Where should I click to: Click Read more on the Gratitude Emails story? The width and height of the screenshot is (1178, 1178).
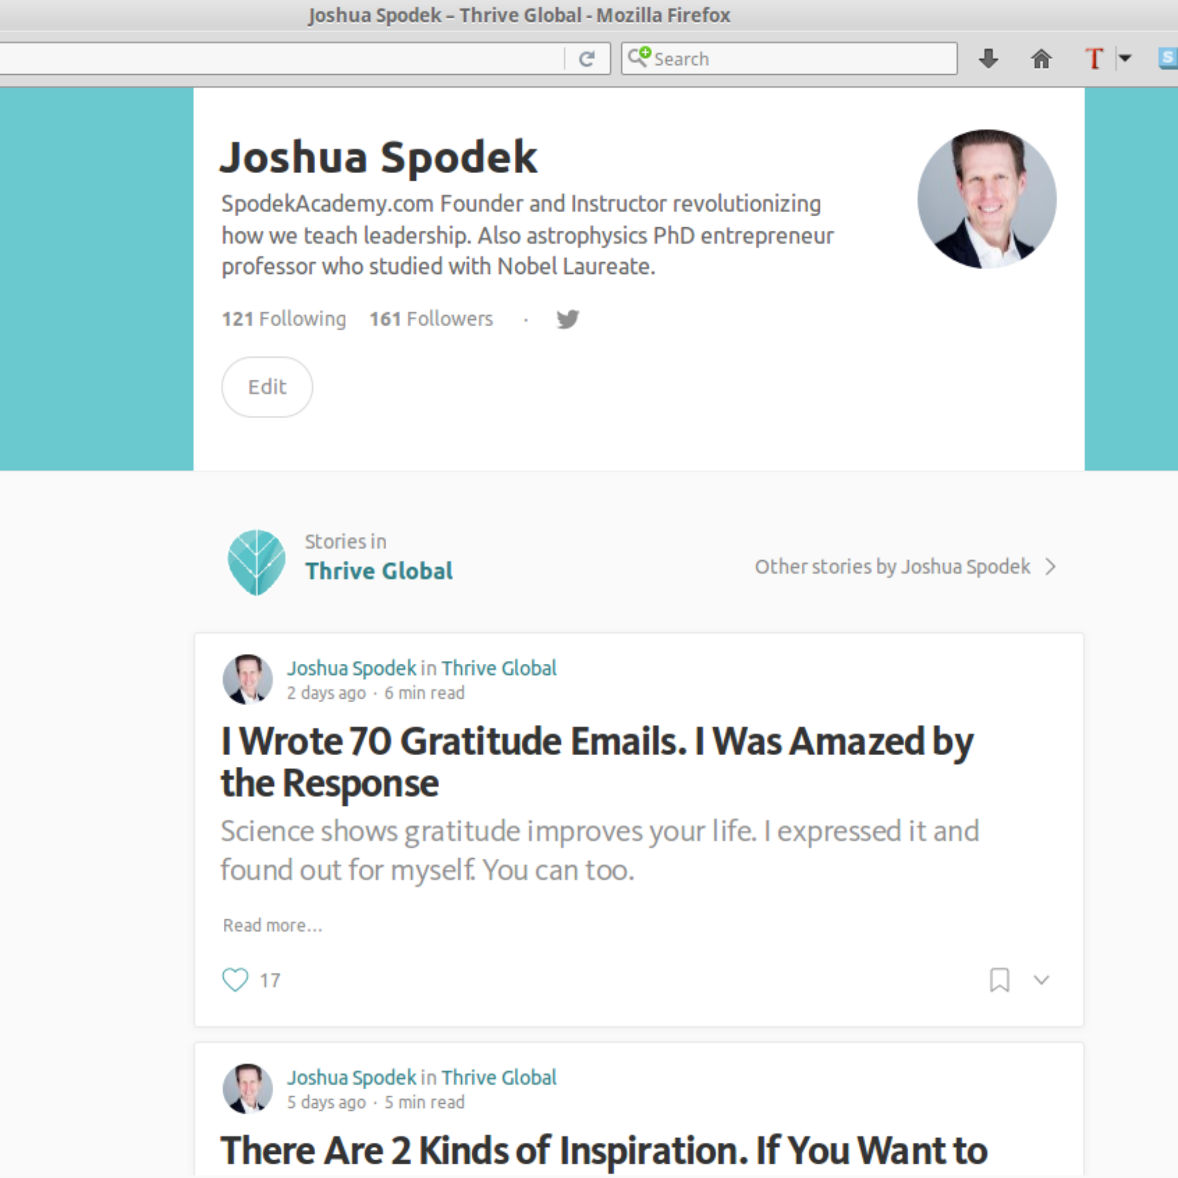(273, 925)
